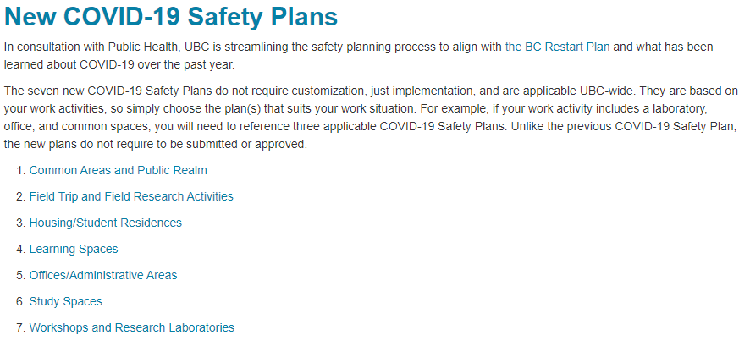This screenshot has width=750, height=341.
Task: Open the Study Spaces plan
Action: (x=66, y=302)
